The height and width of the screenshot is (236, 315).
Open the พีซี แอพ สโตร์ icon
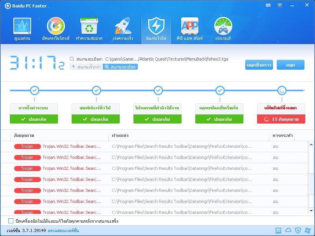click(189, 27)
